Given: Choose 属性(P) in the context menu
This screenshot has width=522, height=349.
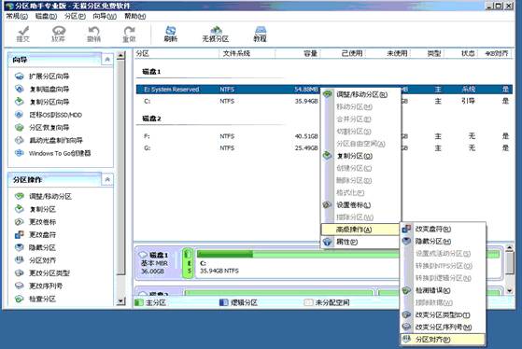Looking at the screenshot, I should pyautogui.click(x=361, y=242).
